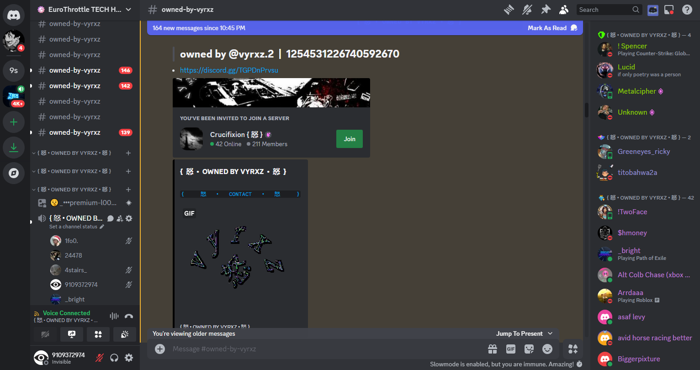This screenshot has height=370, width=700.
Task: Open the soundboard button
Action: [x=125, y=334]
